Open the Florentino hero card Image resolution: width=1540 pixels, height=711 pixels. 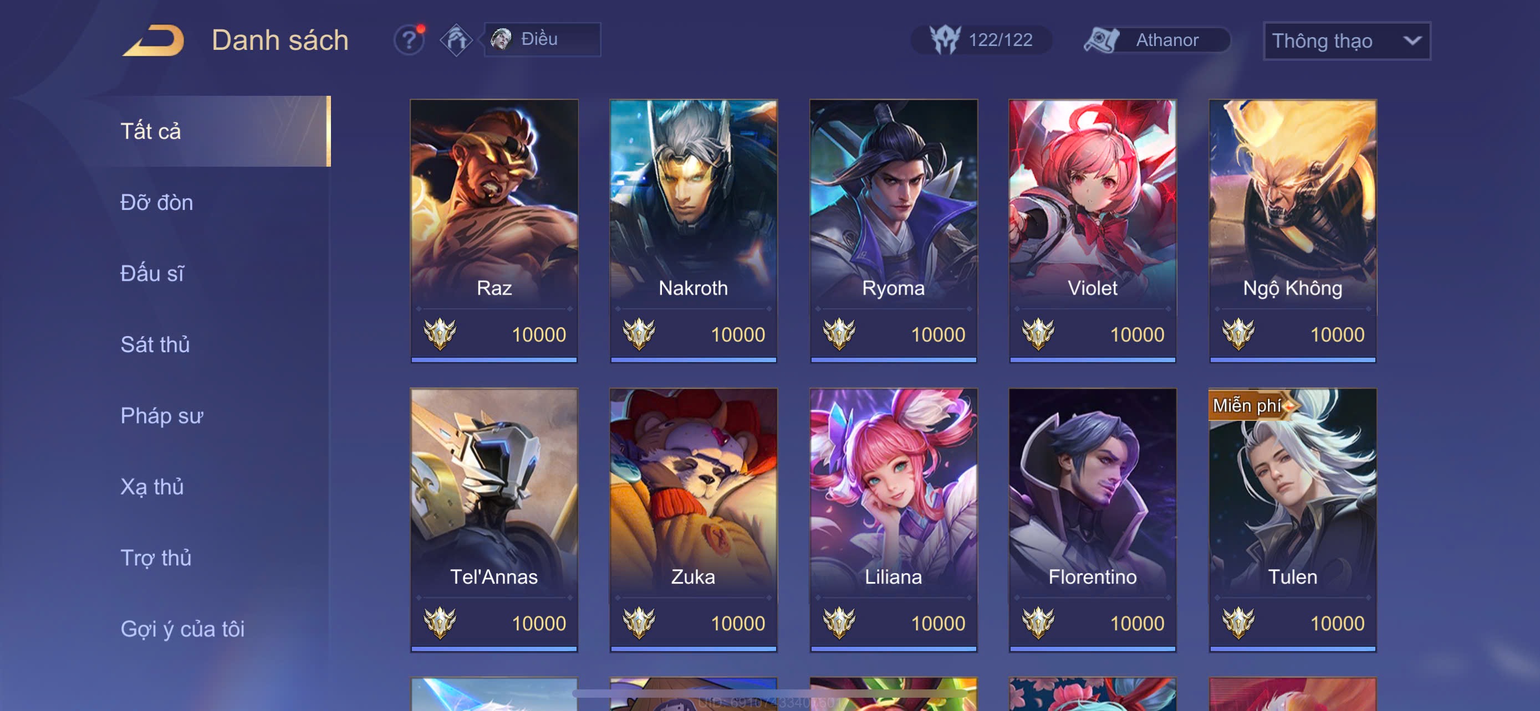(1092, 519)
